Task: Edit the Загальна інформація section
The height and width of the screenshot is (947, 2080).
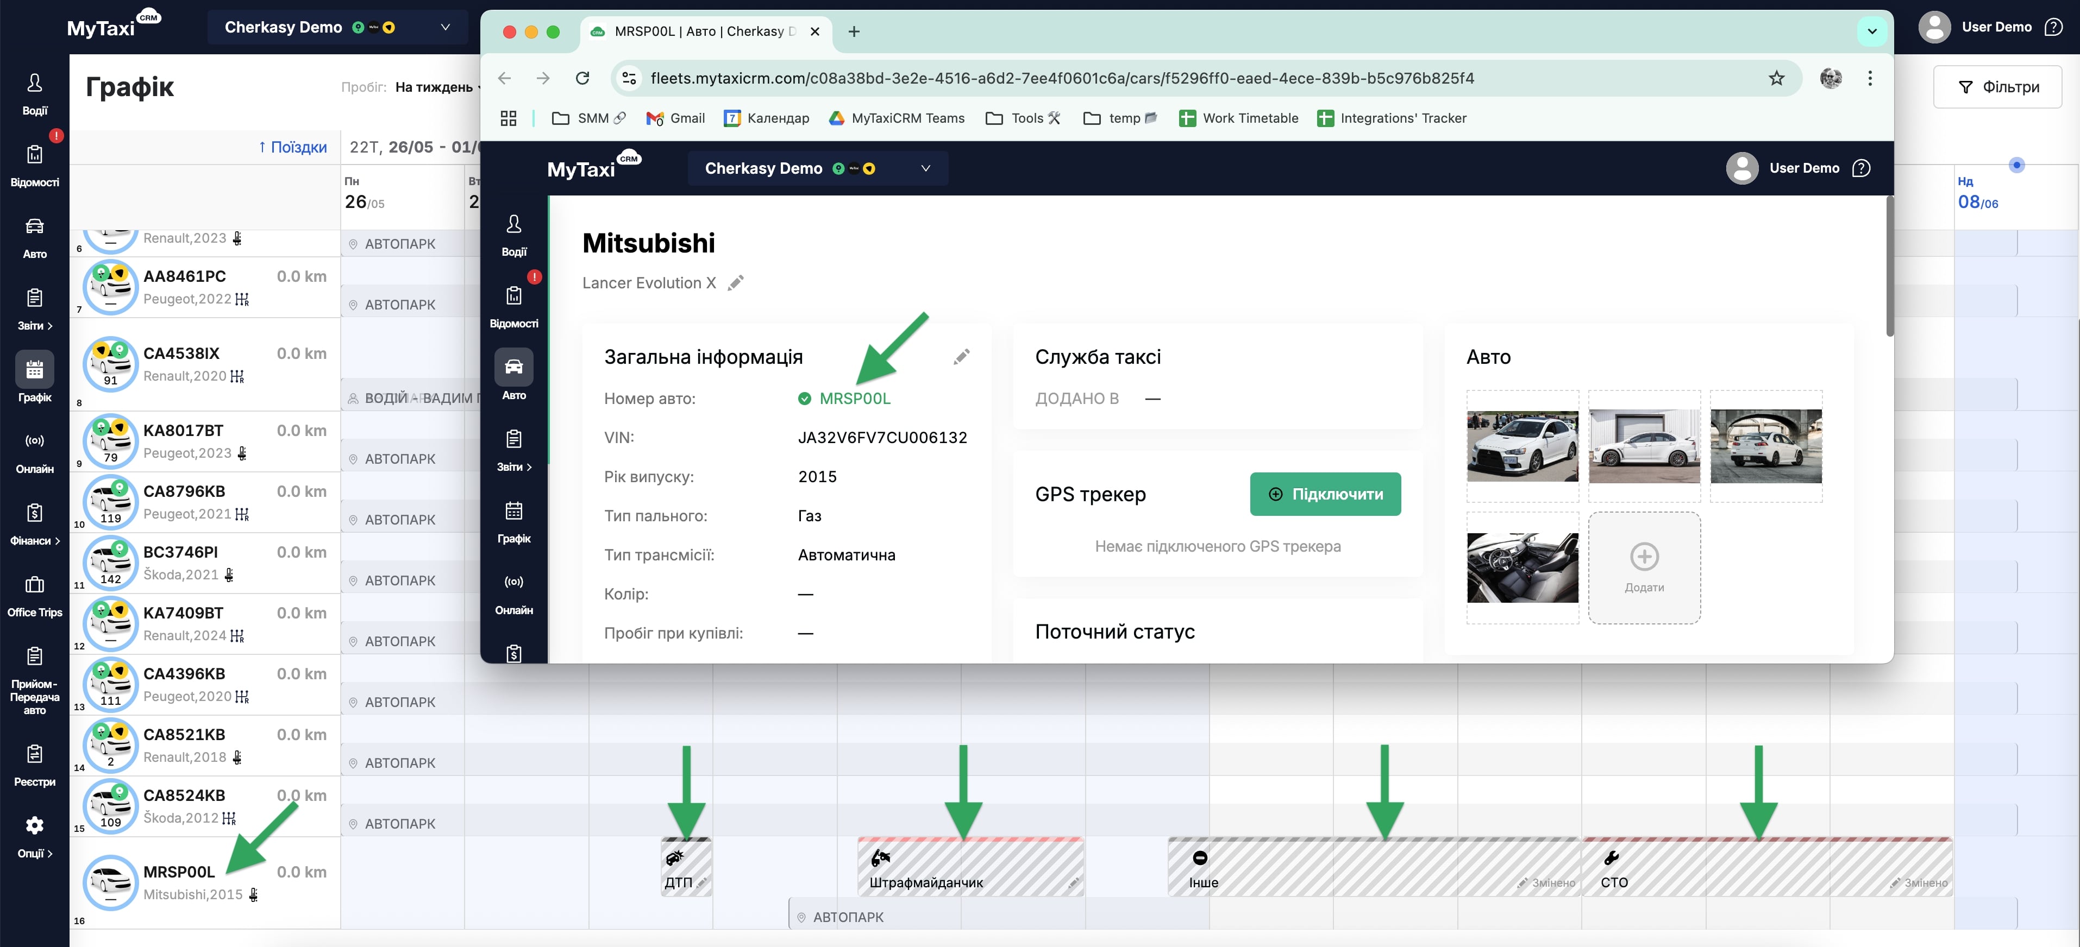Action: (x=961, y=357)
